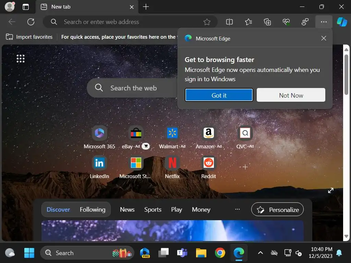Click the back navigation arrow
Viewport: 351px width, 263px height.
point(12,22)
